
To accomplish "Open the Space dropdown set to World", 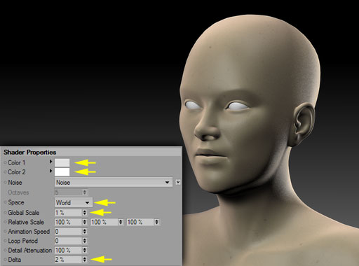I will [x=74, y=202].
